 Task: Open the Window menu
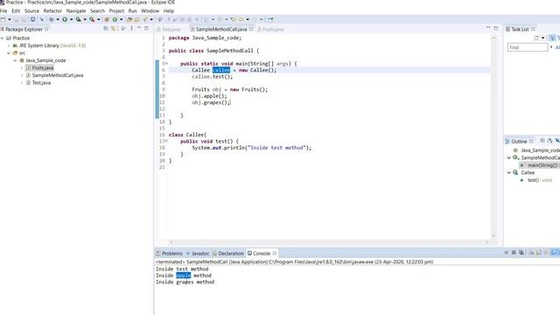[x=150, y=10]
